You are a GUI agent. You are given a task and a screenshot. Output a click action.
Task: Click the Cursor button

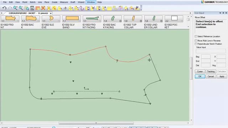pos(200,71)
